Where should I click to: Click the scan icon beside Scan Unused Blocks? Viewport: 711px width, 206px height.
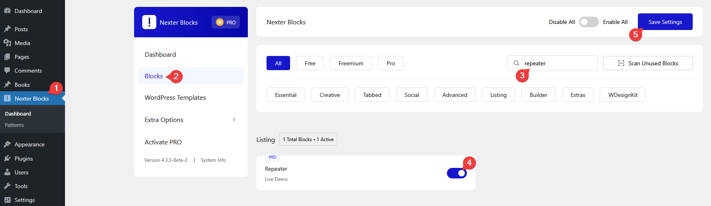[x=621, y=63]
